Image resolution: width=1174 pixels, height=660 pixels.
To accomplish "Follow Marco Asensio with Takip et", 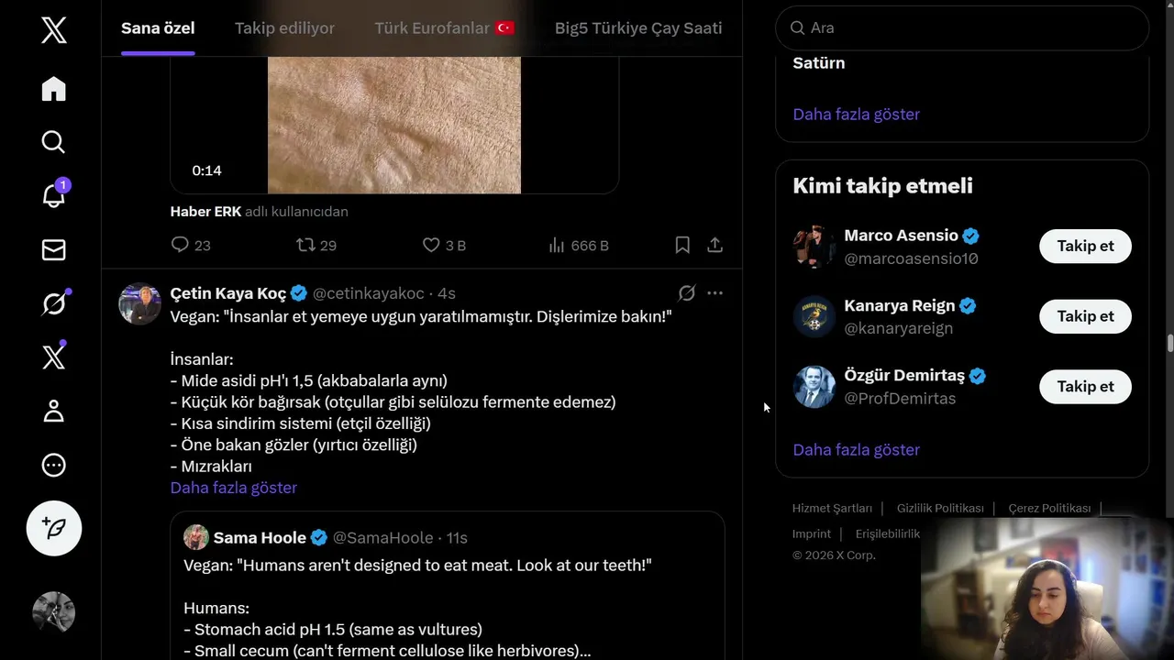I will click(1085, 246).
